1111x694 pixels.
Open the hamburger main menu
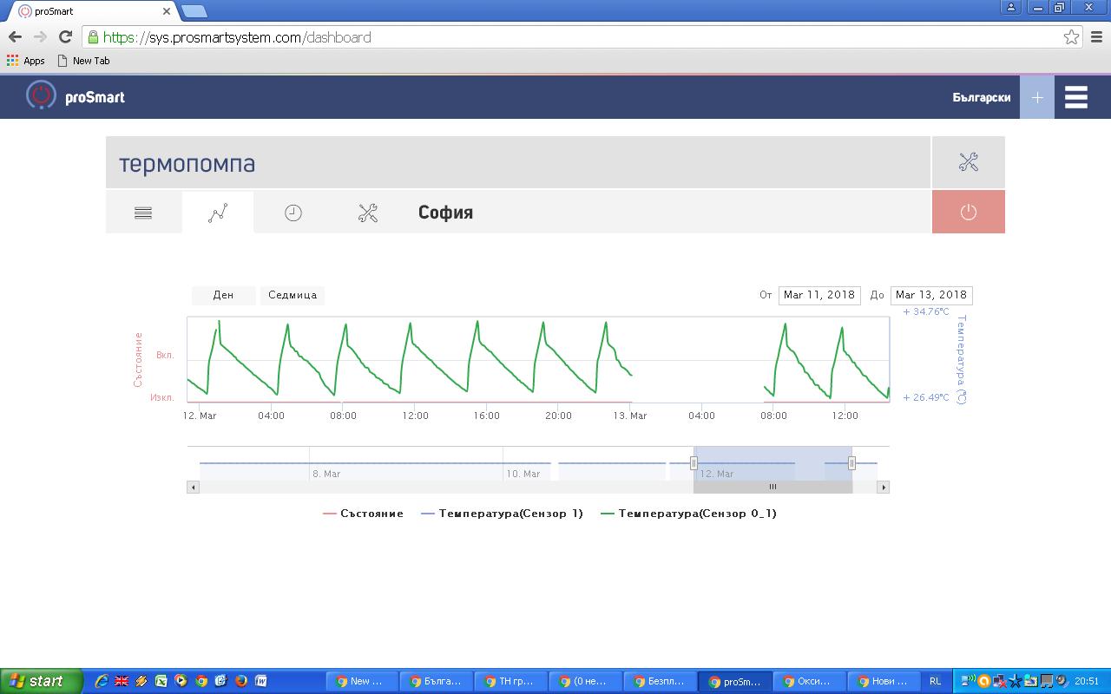pyautogui.click(x=1076, y=97)
